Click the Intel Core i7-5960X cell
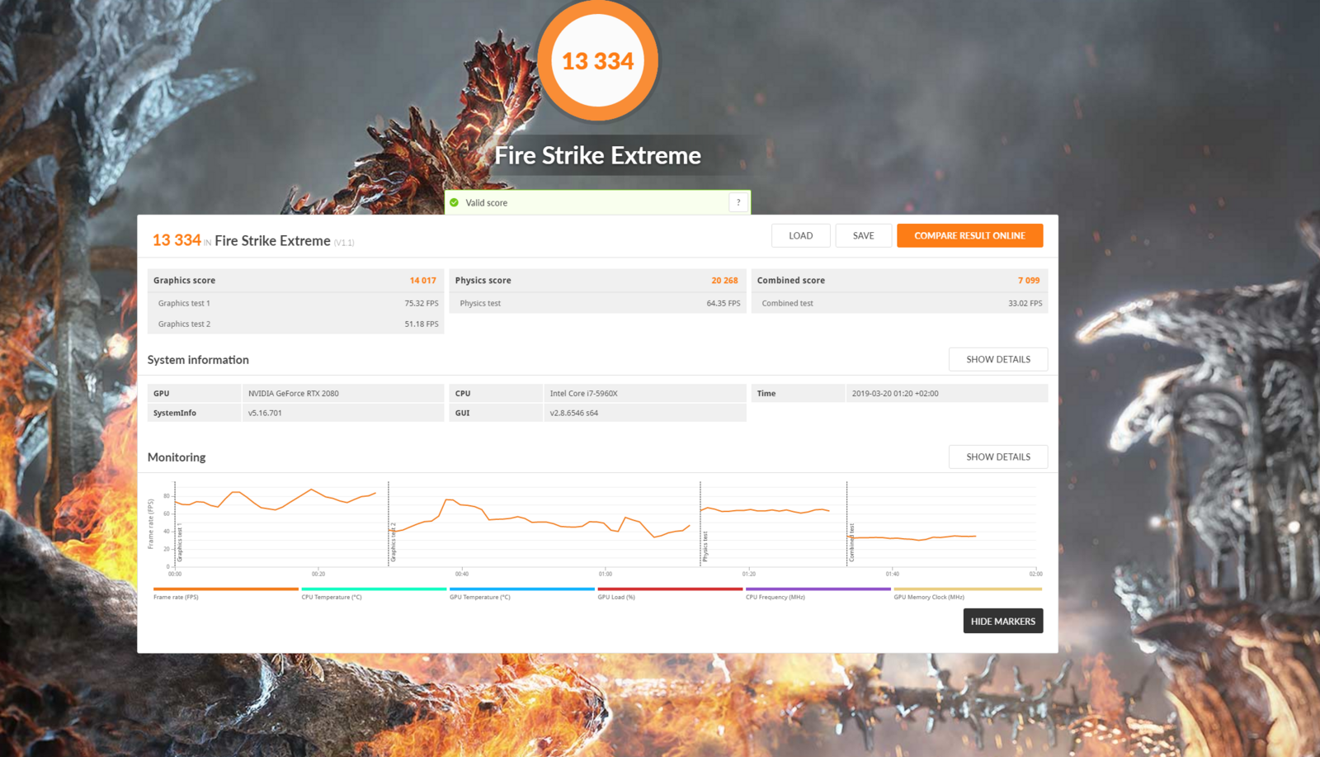This screenshot has width=1320, height=757. click(x=645, y=393)
